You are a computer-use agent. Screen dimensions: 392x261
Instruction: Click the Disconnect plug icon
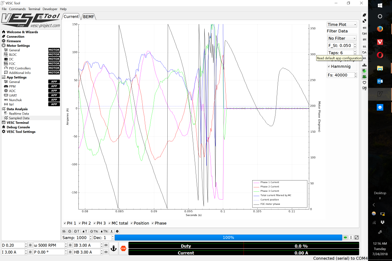(364, 21)
